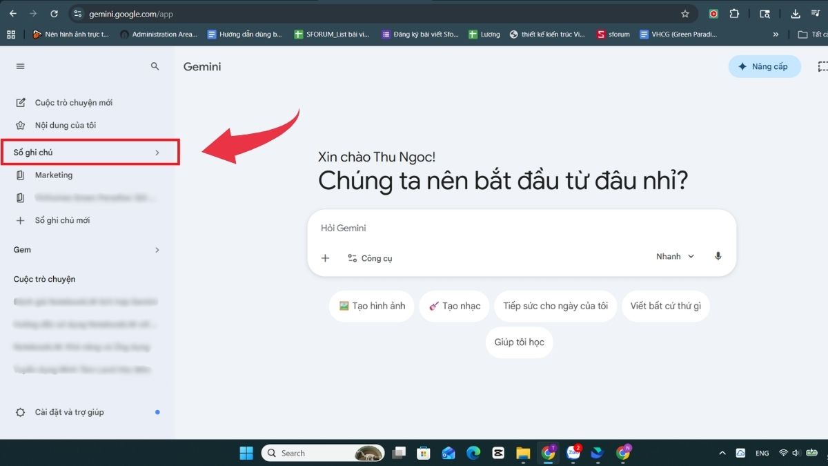Viewport: 828px width, 466px height.
Task: Choose Tiếp sức cho ngày của tôi chip
Action: coord(555,306)
